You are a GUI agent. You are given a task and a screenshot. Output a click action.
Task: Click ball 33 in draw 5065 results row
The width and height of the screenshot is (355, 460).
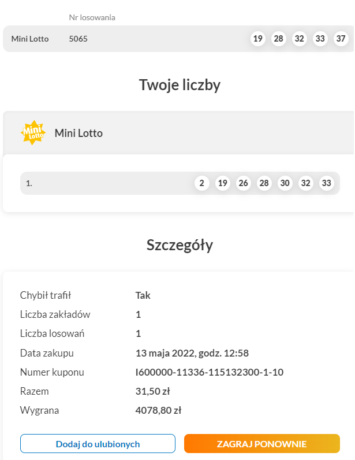(320, 39)
